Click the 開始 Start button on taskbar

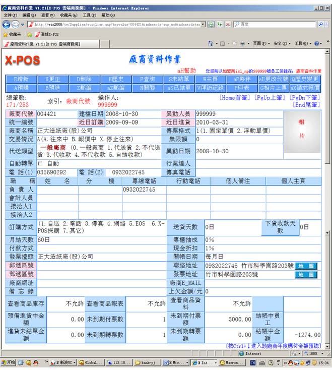tap(9, 362)
